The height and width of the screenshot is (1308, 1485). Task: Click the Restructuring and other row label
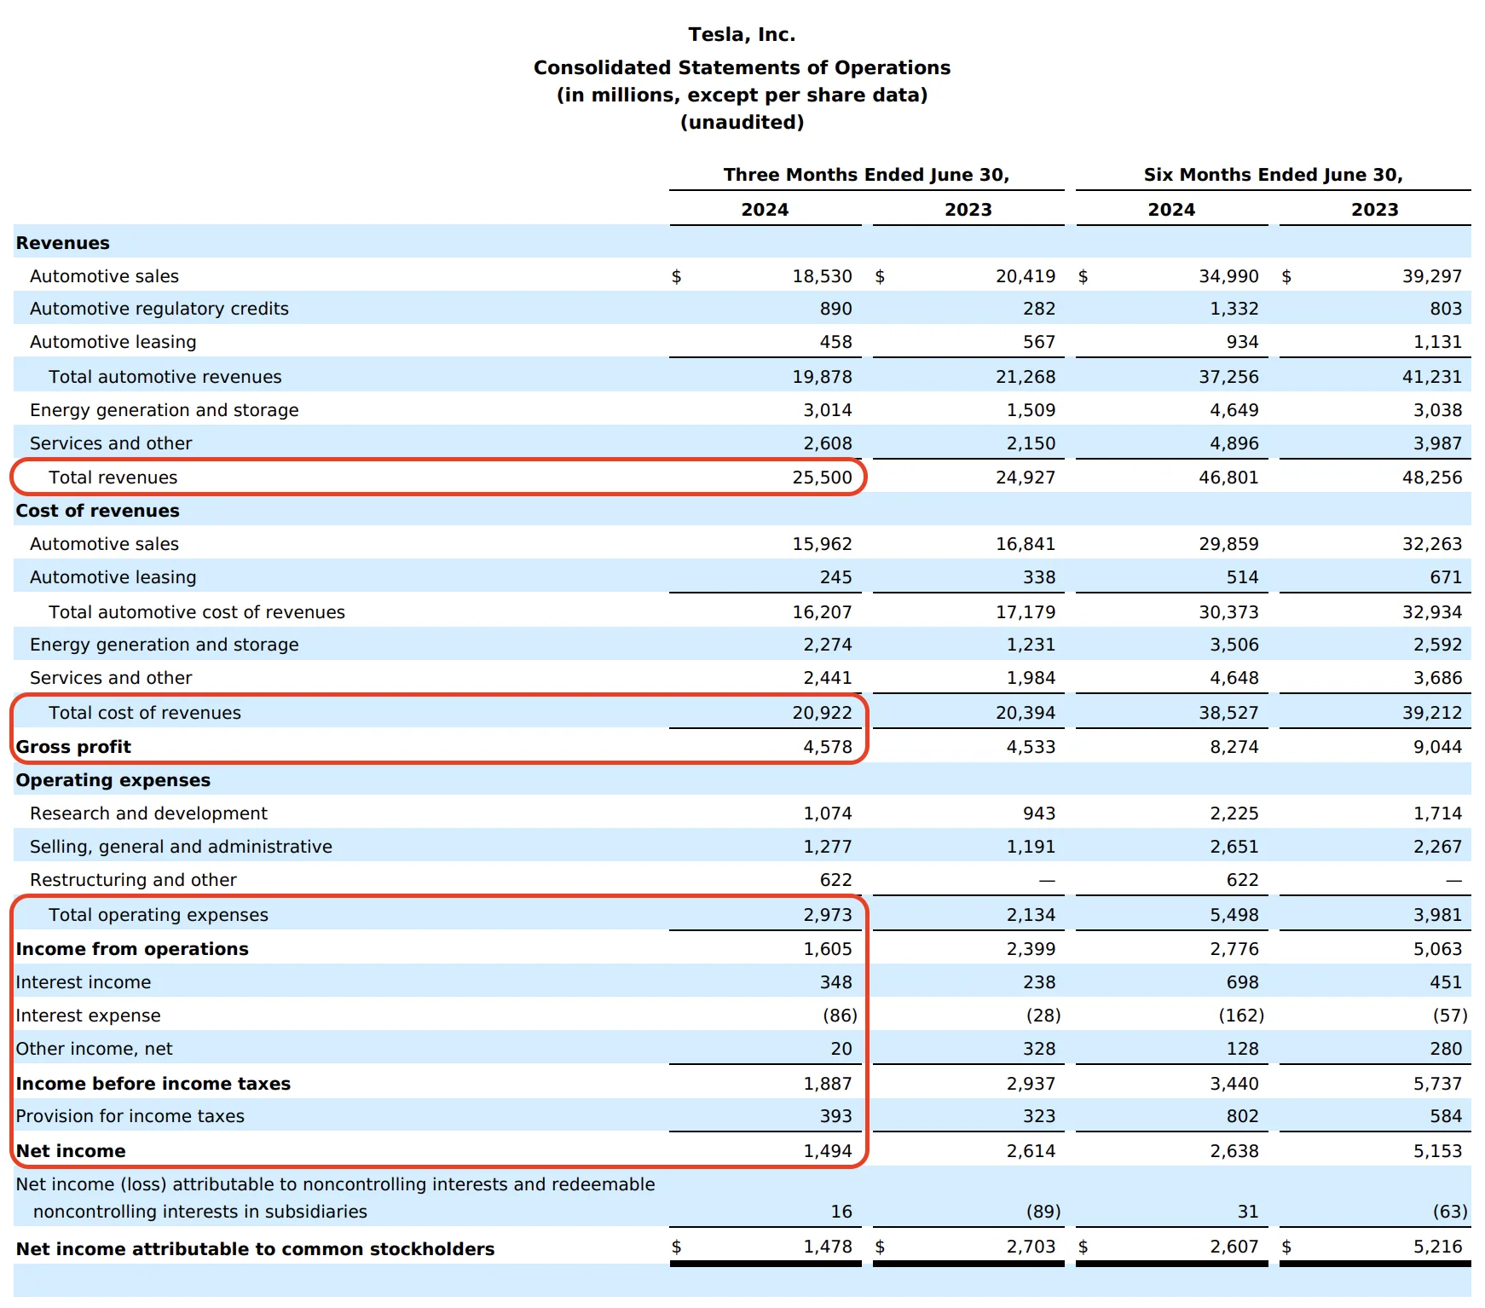click(x=130, y=879)
